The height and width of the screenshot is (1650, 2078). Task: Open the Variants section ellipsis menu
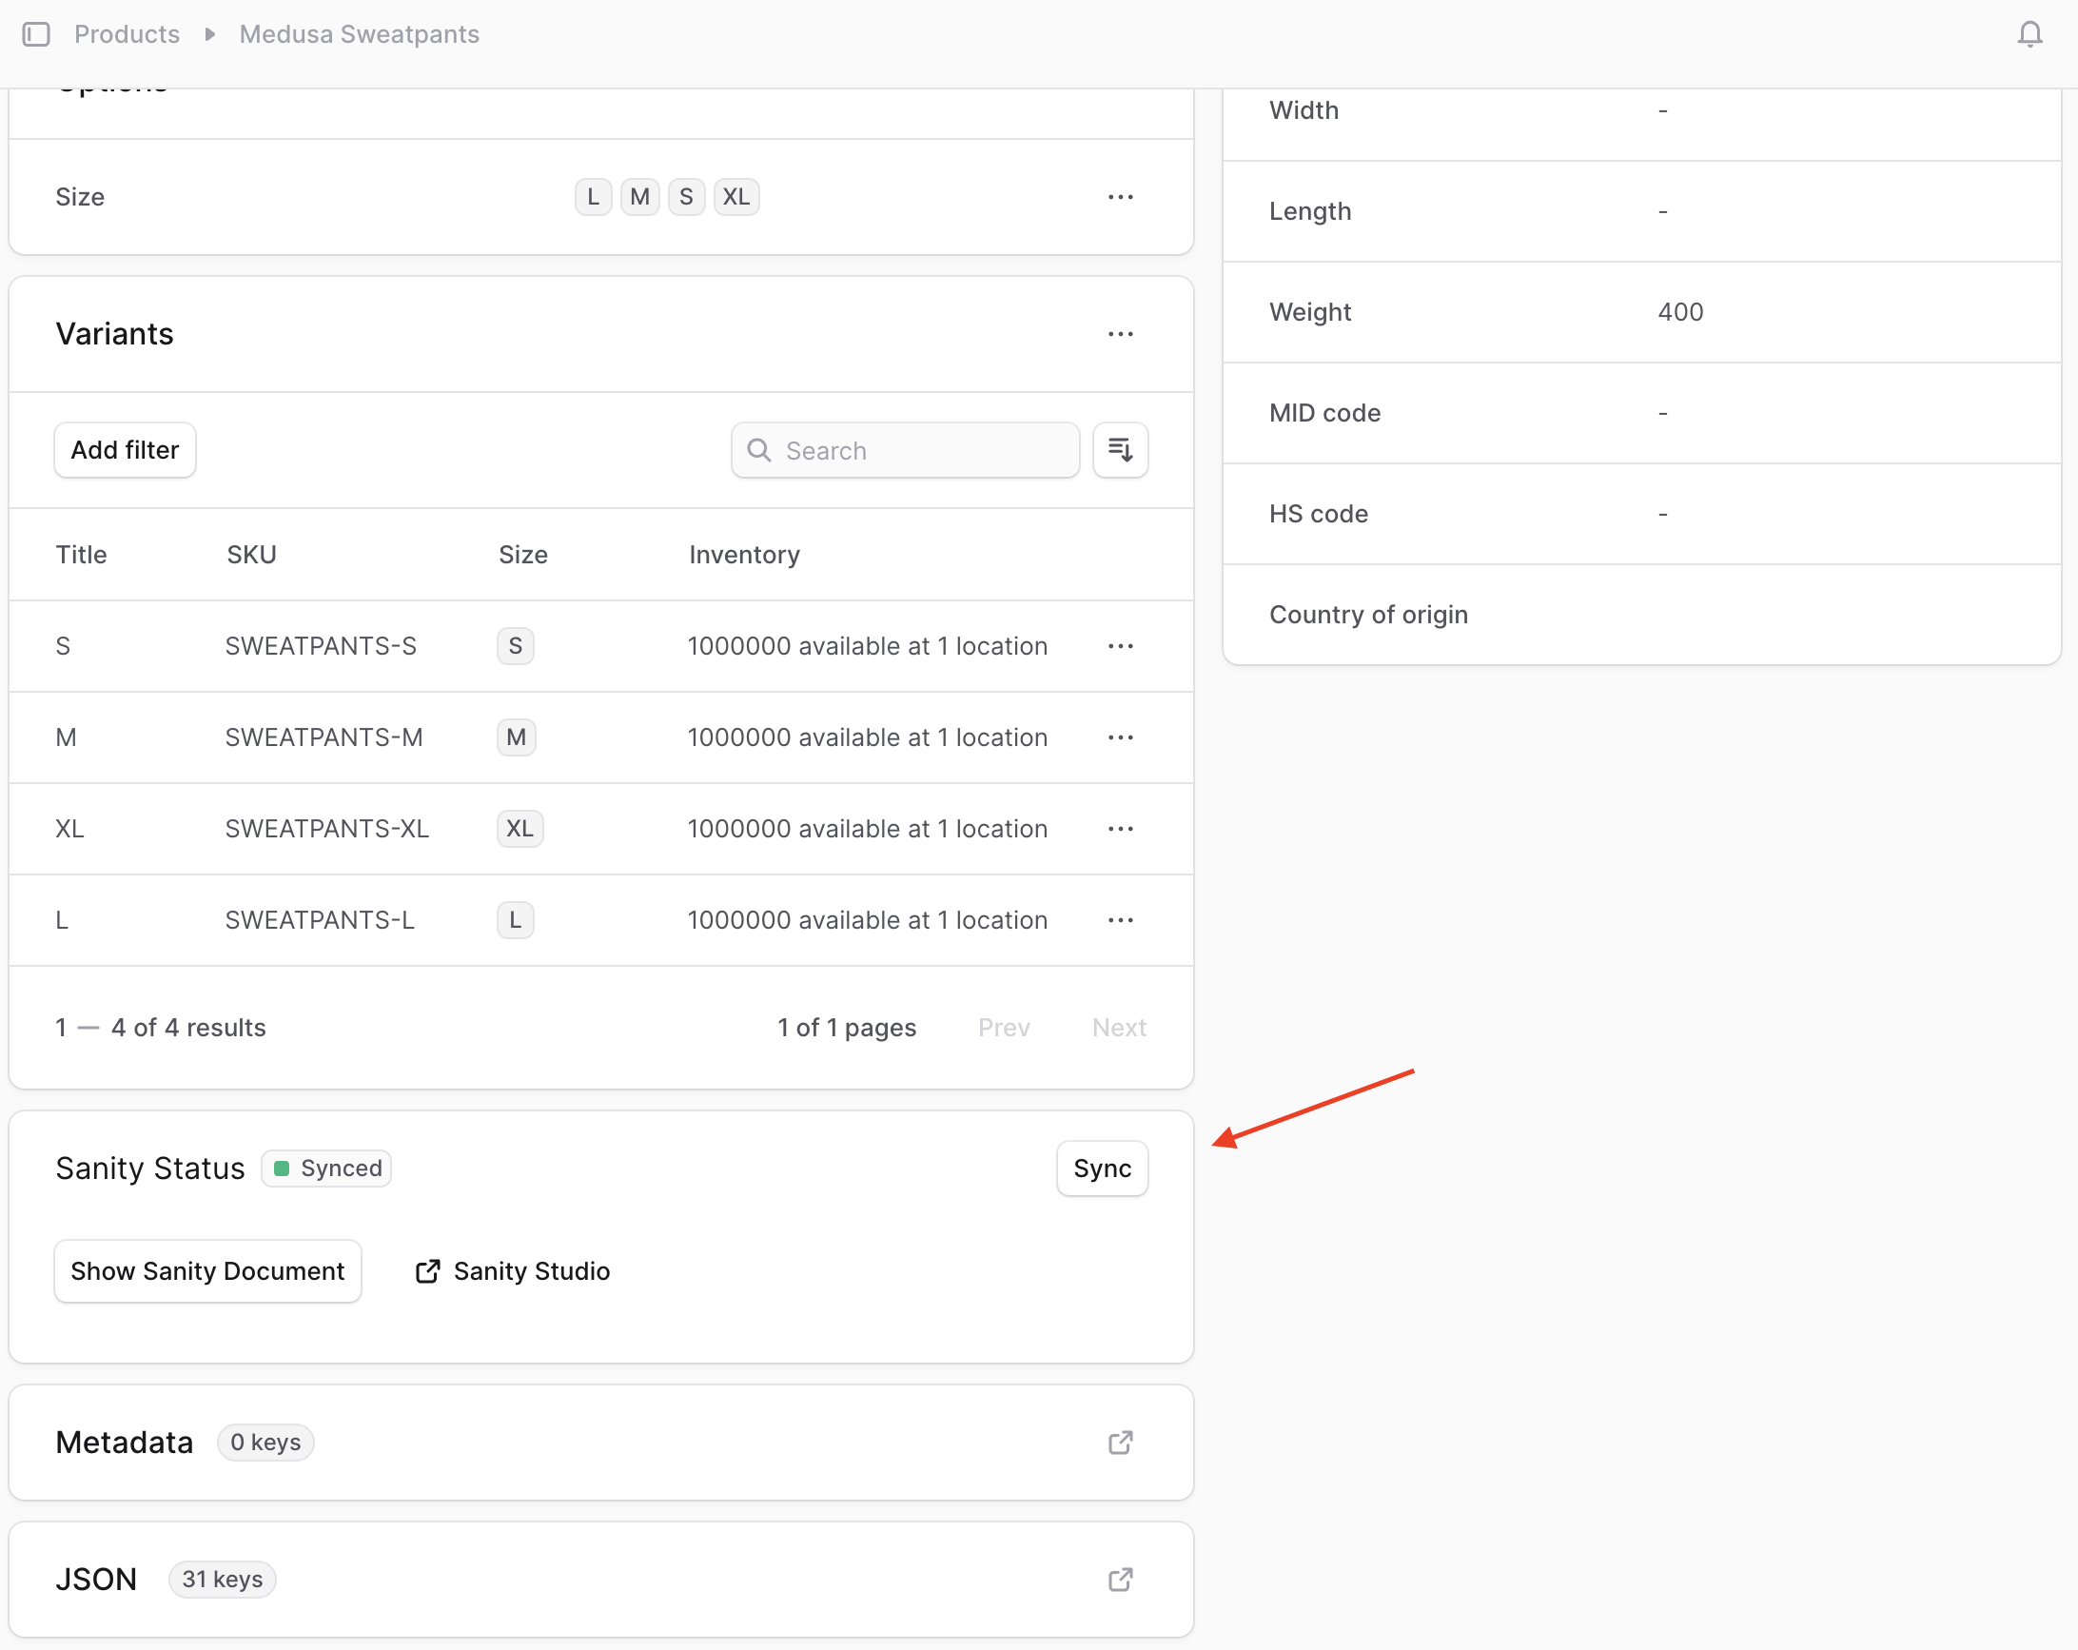tap(1120, 333)
